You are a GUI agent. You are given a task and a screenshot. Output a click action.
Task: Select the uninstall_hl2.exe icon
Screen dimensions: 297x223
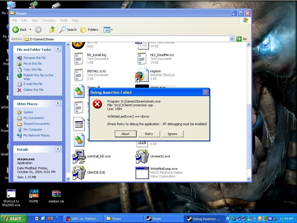click(79, 157)
